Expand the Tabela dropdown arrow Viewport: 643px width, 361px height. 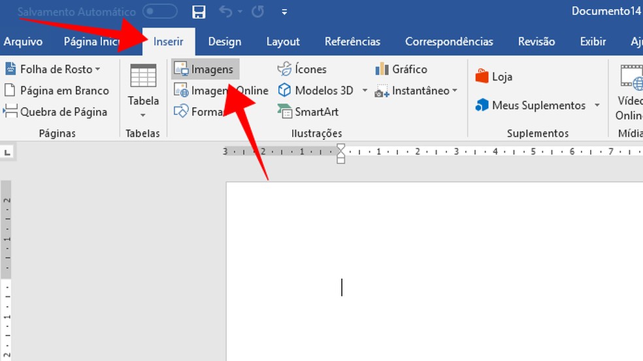pyautogui.click(x=142, y=115)
